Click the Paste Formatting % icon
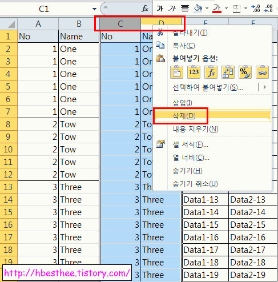 (x=245, y=72)
